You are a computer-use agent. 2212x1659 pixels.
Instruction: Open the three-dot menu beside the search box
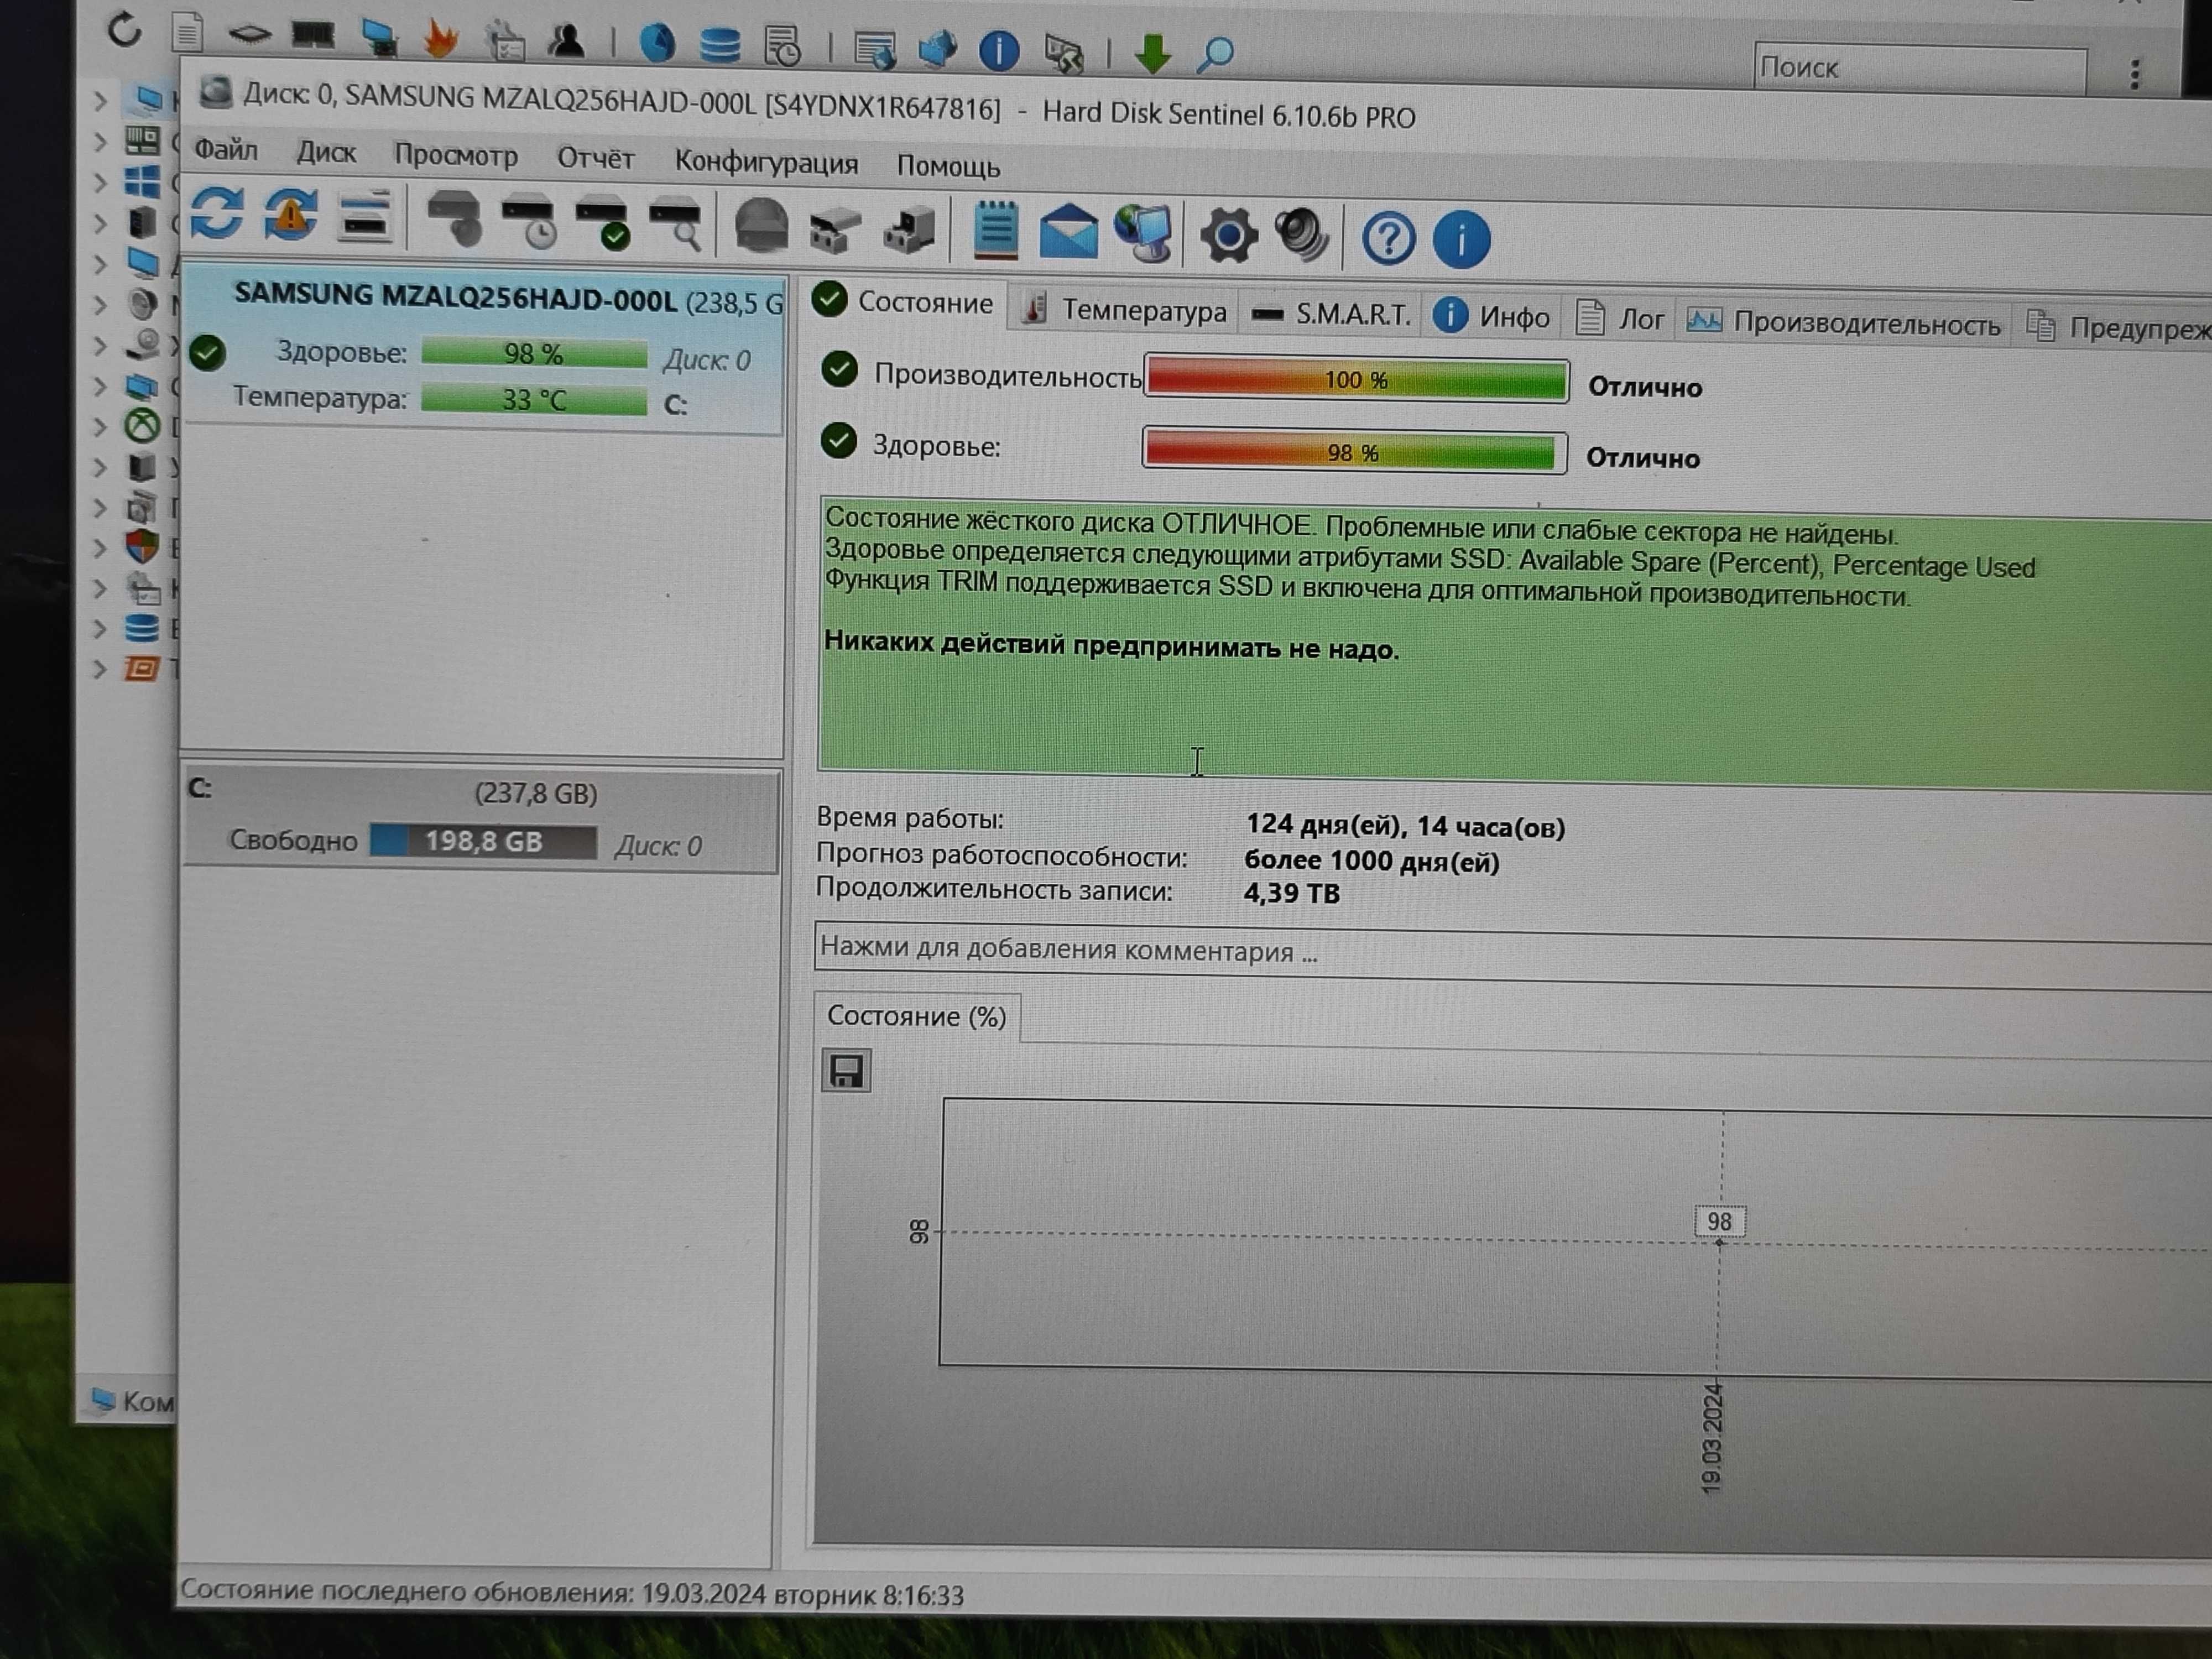[x=2135, y=74]
